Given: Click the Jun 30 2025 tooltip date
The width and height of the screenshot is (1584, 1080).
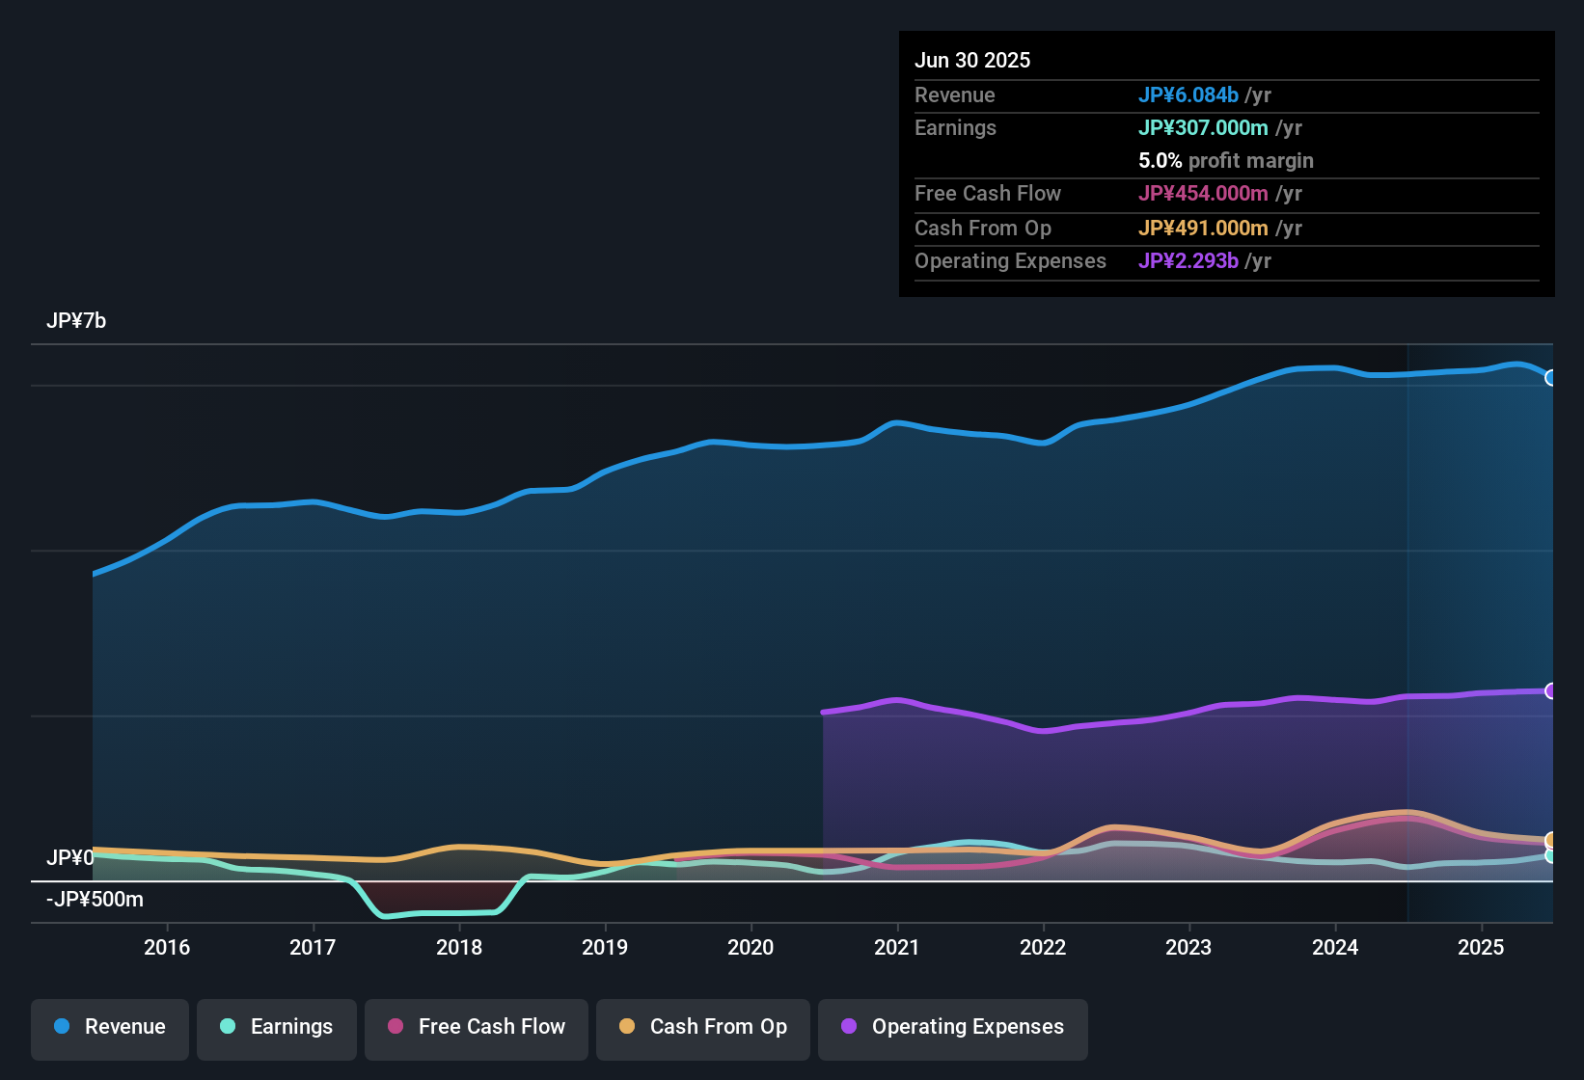Looking at the screenshot, I should pos(972,60).
